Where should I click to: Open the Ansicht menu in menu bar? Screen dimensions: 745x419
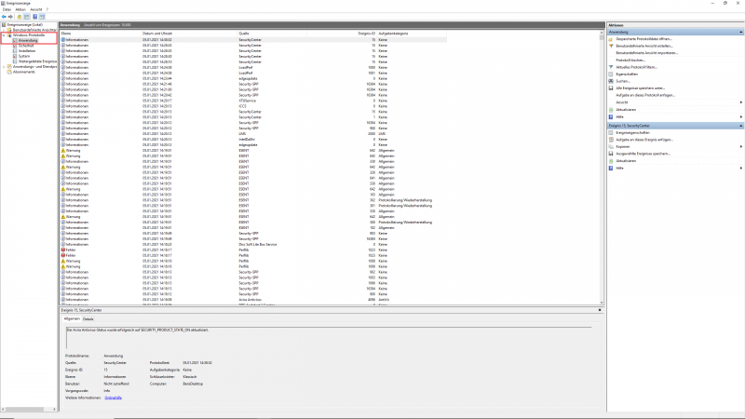coord(36,9)
